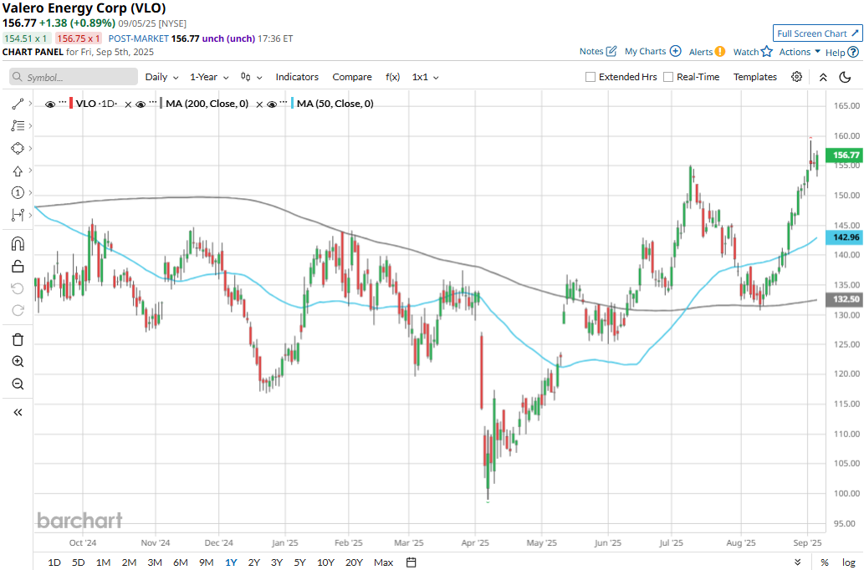This screenshot has width=864, height=570.
Task: Open the chart type candlestick selector
Action: pyautogui.click(x=251, y=77)
